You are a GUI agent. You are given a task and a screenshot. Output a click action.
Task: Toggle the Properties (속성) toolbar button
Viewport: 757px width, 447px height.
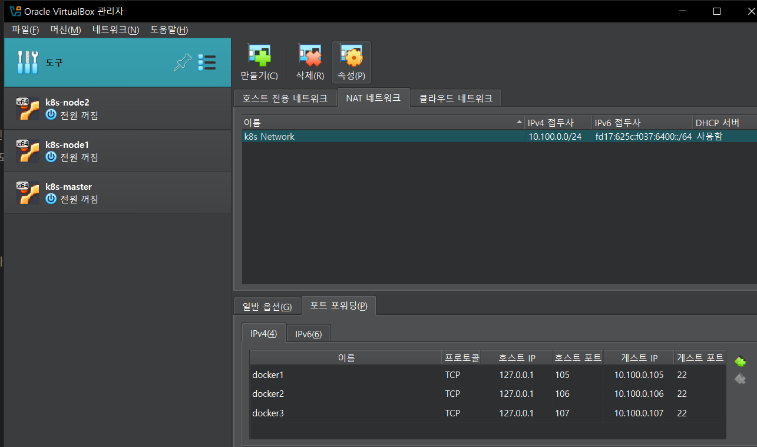(x=351, y=63)
